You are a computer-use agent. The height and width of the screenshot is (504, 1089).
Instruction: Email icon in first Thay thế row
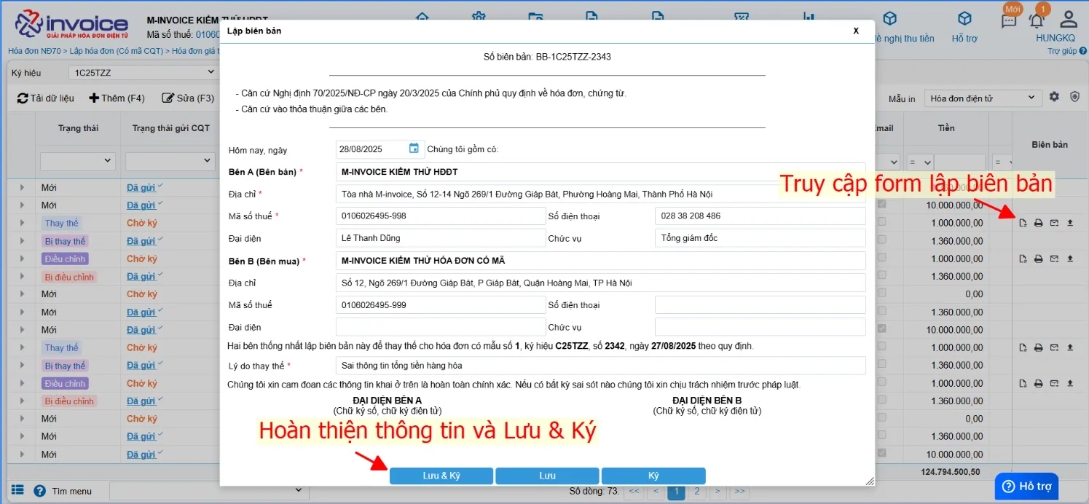click(x=1054, y=223)
